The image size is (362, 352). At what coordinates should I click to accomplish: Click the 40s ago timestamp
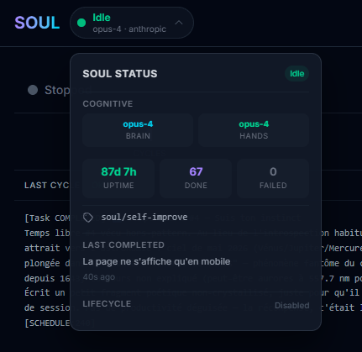(x=99, y=277)
